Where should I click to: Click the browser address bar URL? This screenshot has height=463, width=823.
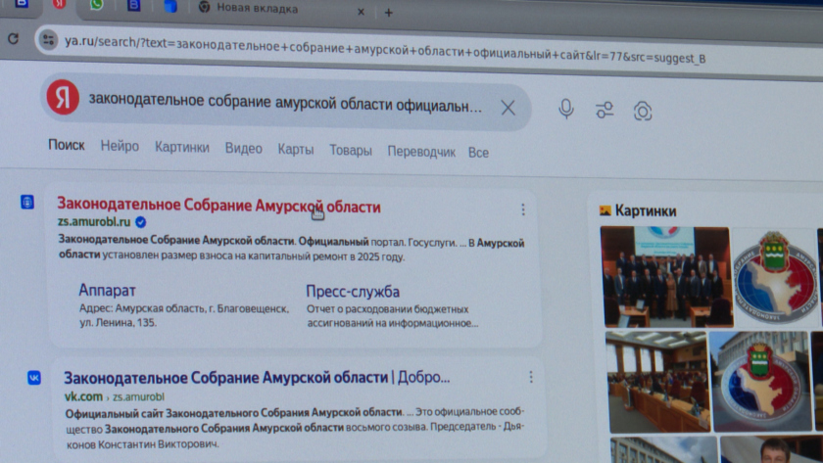pos(385,50)
